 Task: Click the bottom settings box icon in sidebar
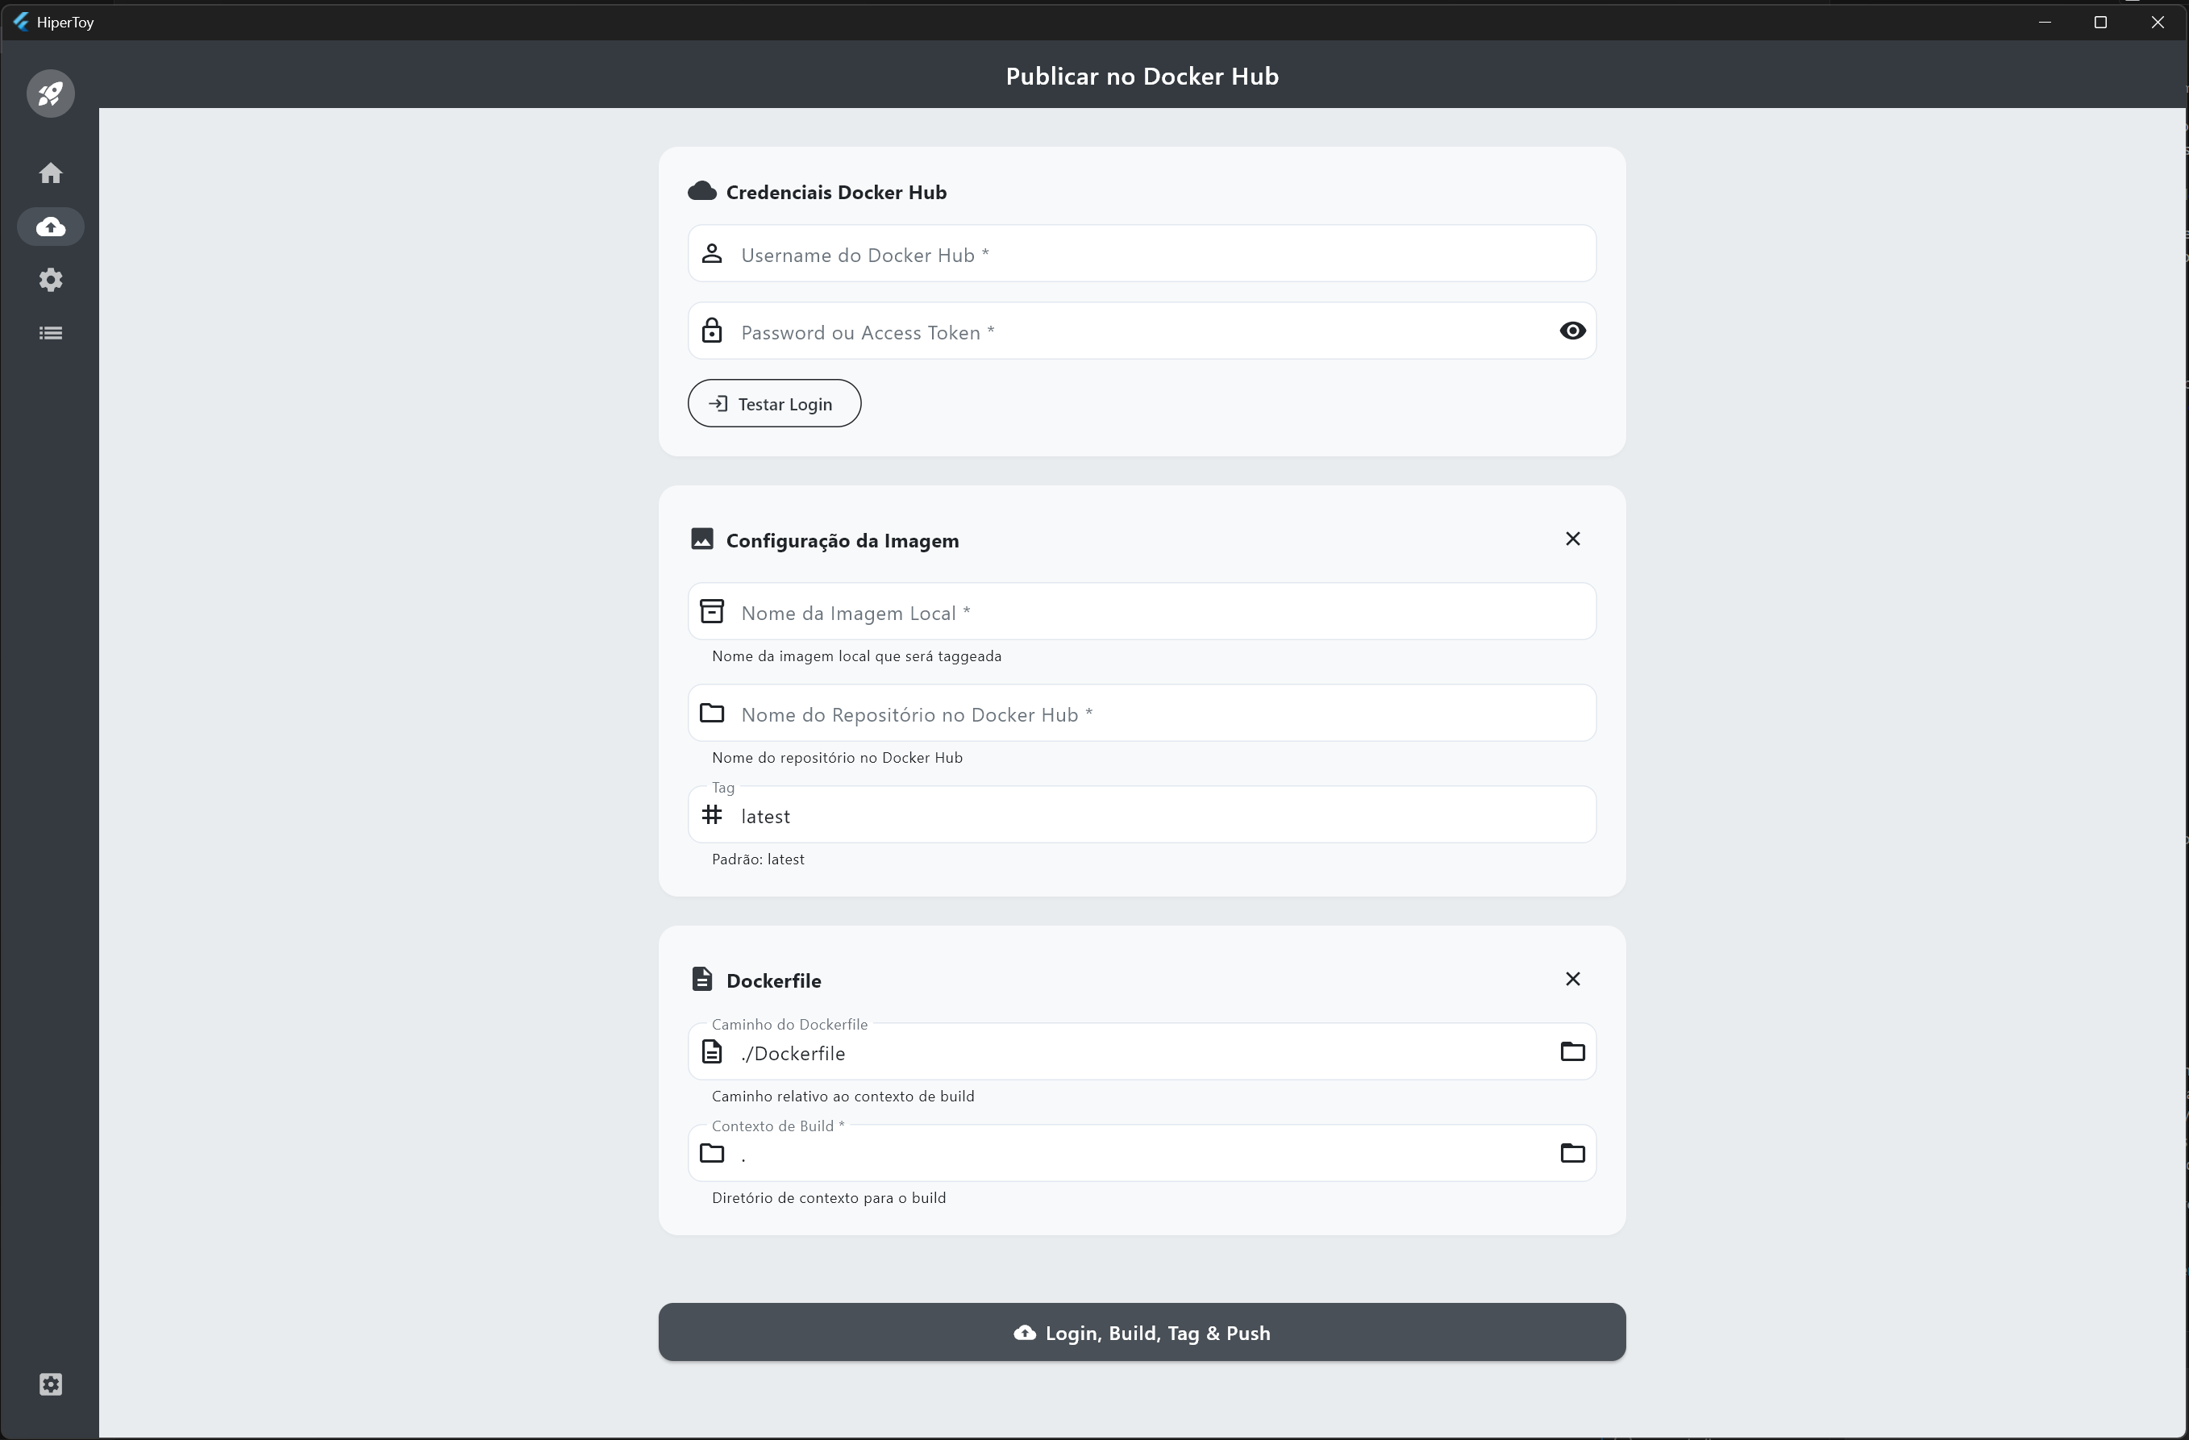click(x=51, y=1384)
